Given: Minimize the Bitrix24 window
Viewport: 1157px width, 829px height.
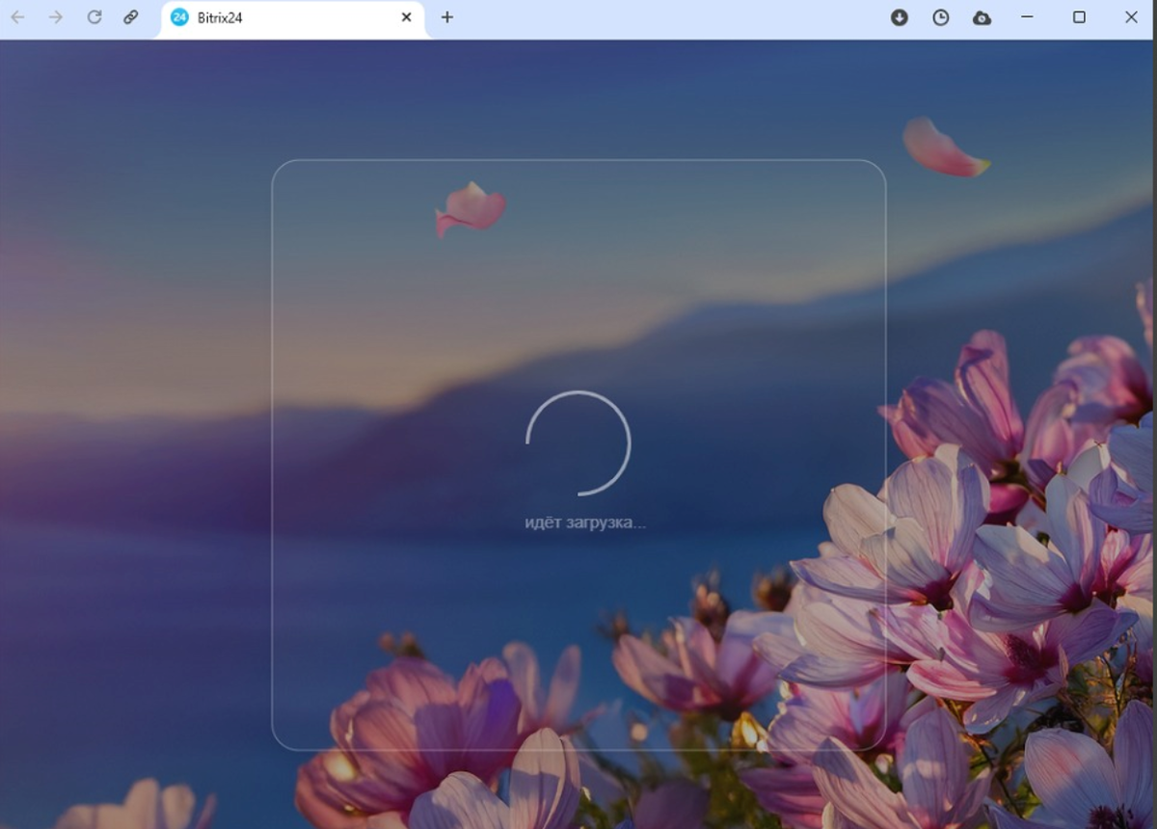Looking at the screenshot, I should pyautogui.click(x=1027, y=17).
